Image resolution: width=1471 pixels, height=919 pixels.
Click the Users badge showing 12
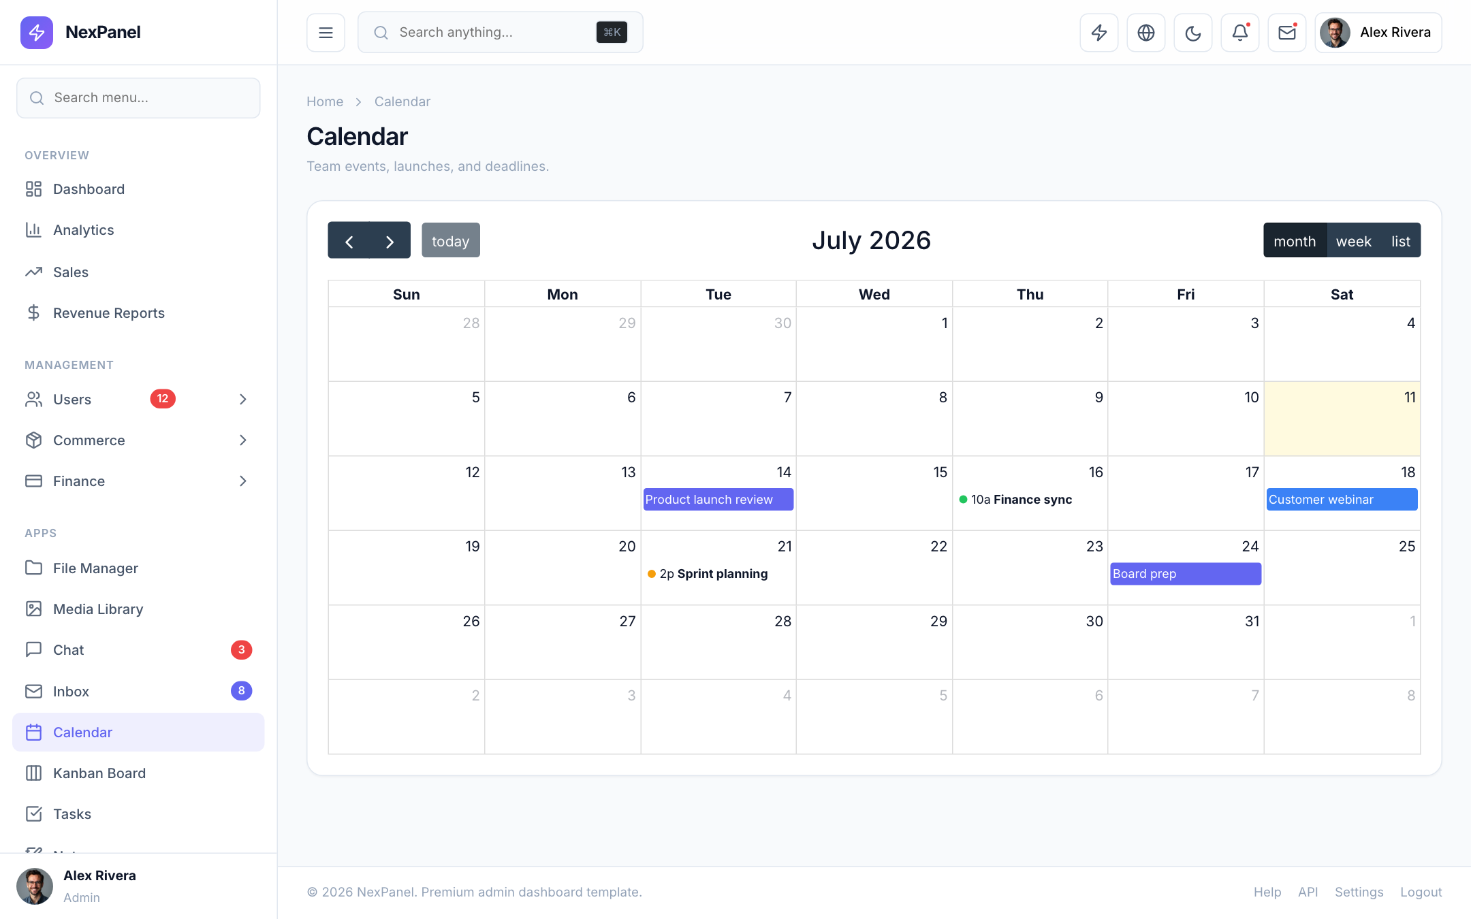tap(163, 399)
